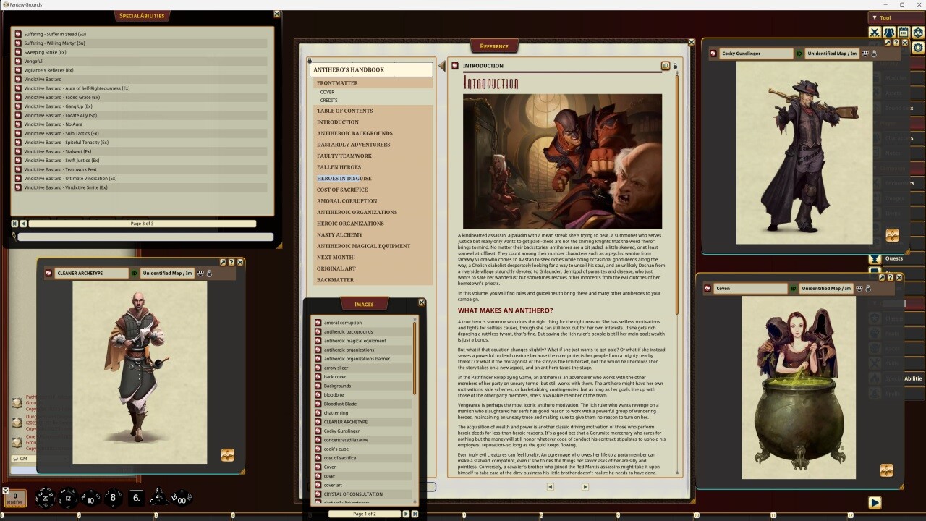
Task: Select Nasty Alchemy in the table of contents
Action: [x=339, y=235]
